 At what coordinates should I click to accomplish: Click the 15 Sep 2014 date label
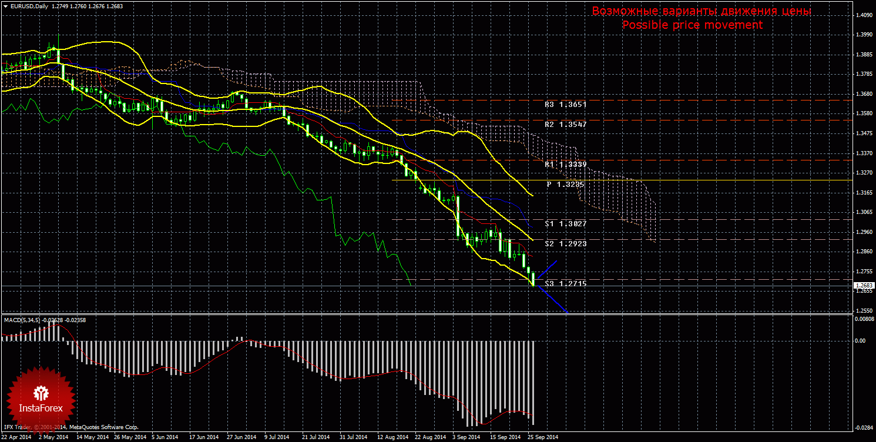point(506,437)
